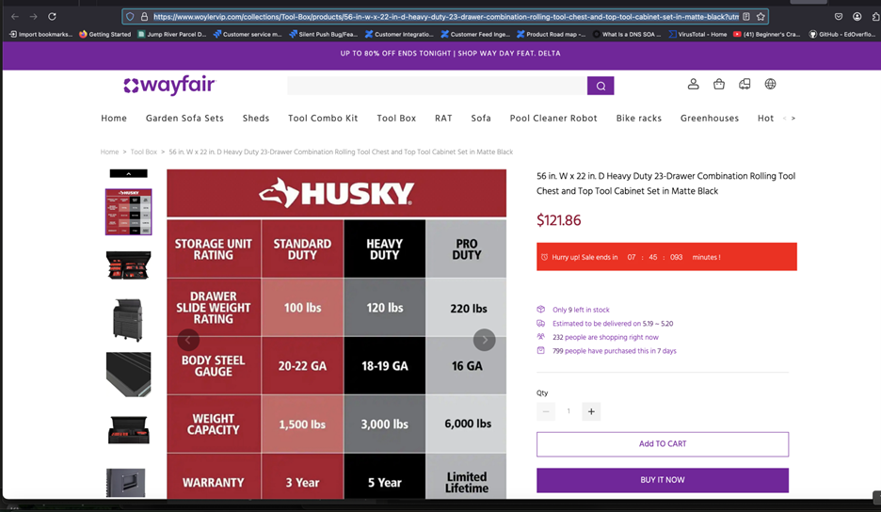The height and width of the screenshot is (512, 881).
Task: Click the sale countdown timer banner
Action: coord(666,257)
